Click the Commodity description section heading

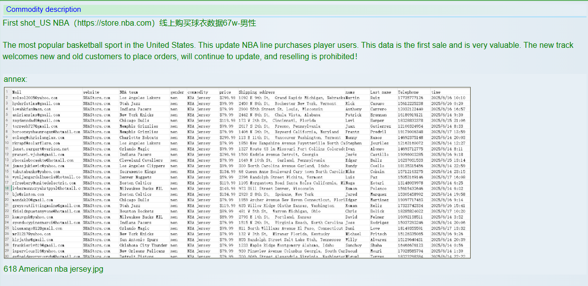tap(43, 9)
